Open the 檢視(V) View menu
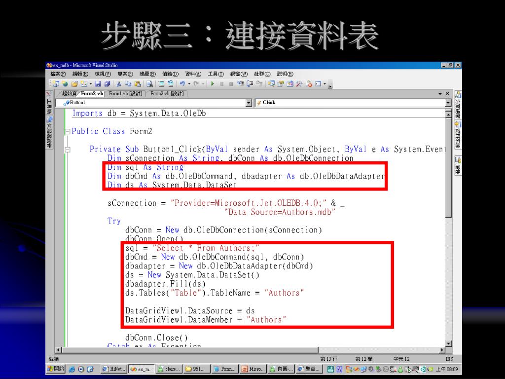 (103, 74)
